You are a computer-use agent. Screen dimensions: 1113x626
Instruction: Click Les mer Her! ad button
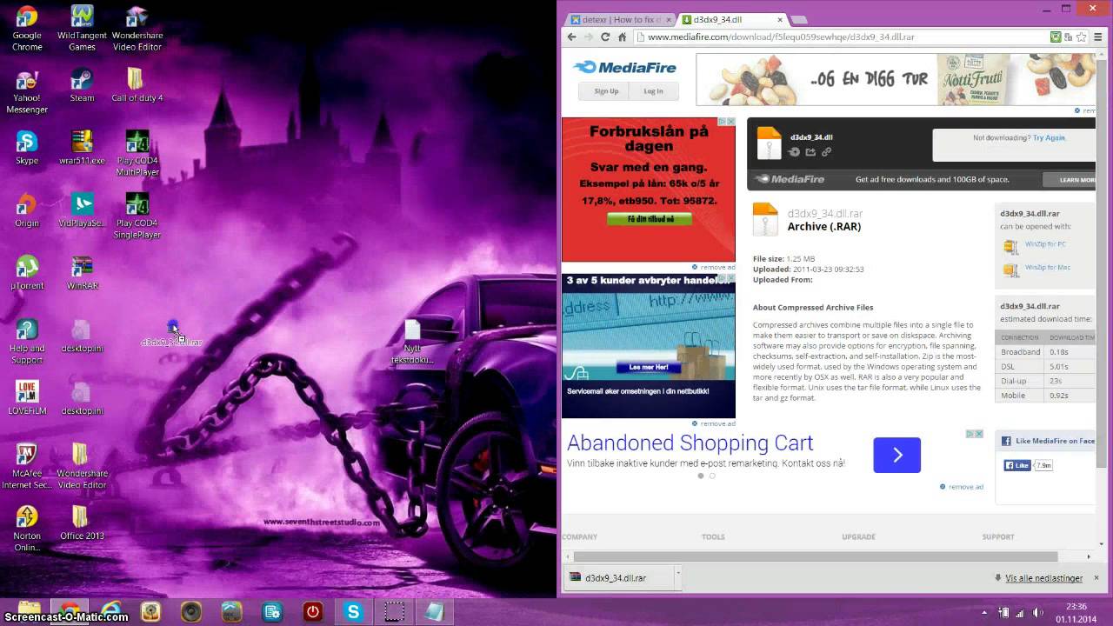pyautogui.click(x=649, y=368)
